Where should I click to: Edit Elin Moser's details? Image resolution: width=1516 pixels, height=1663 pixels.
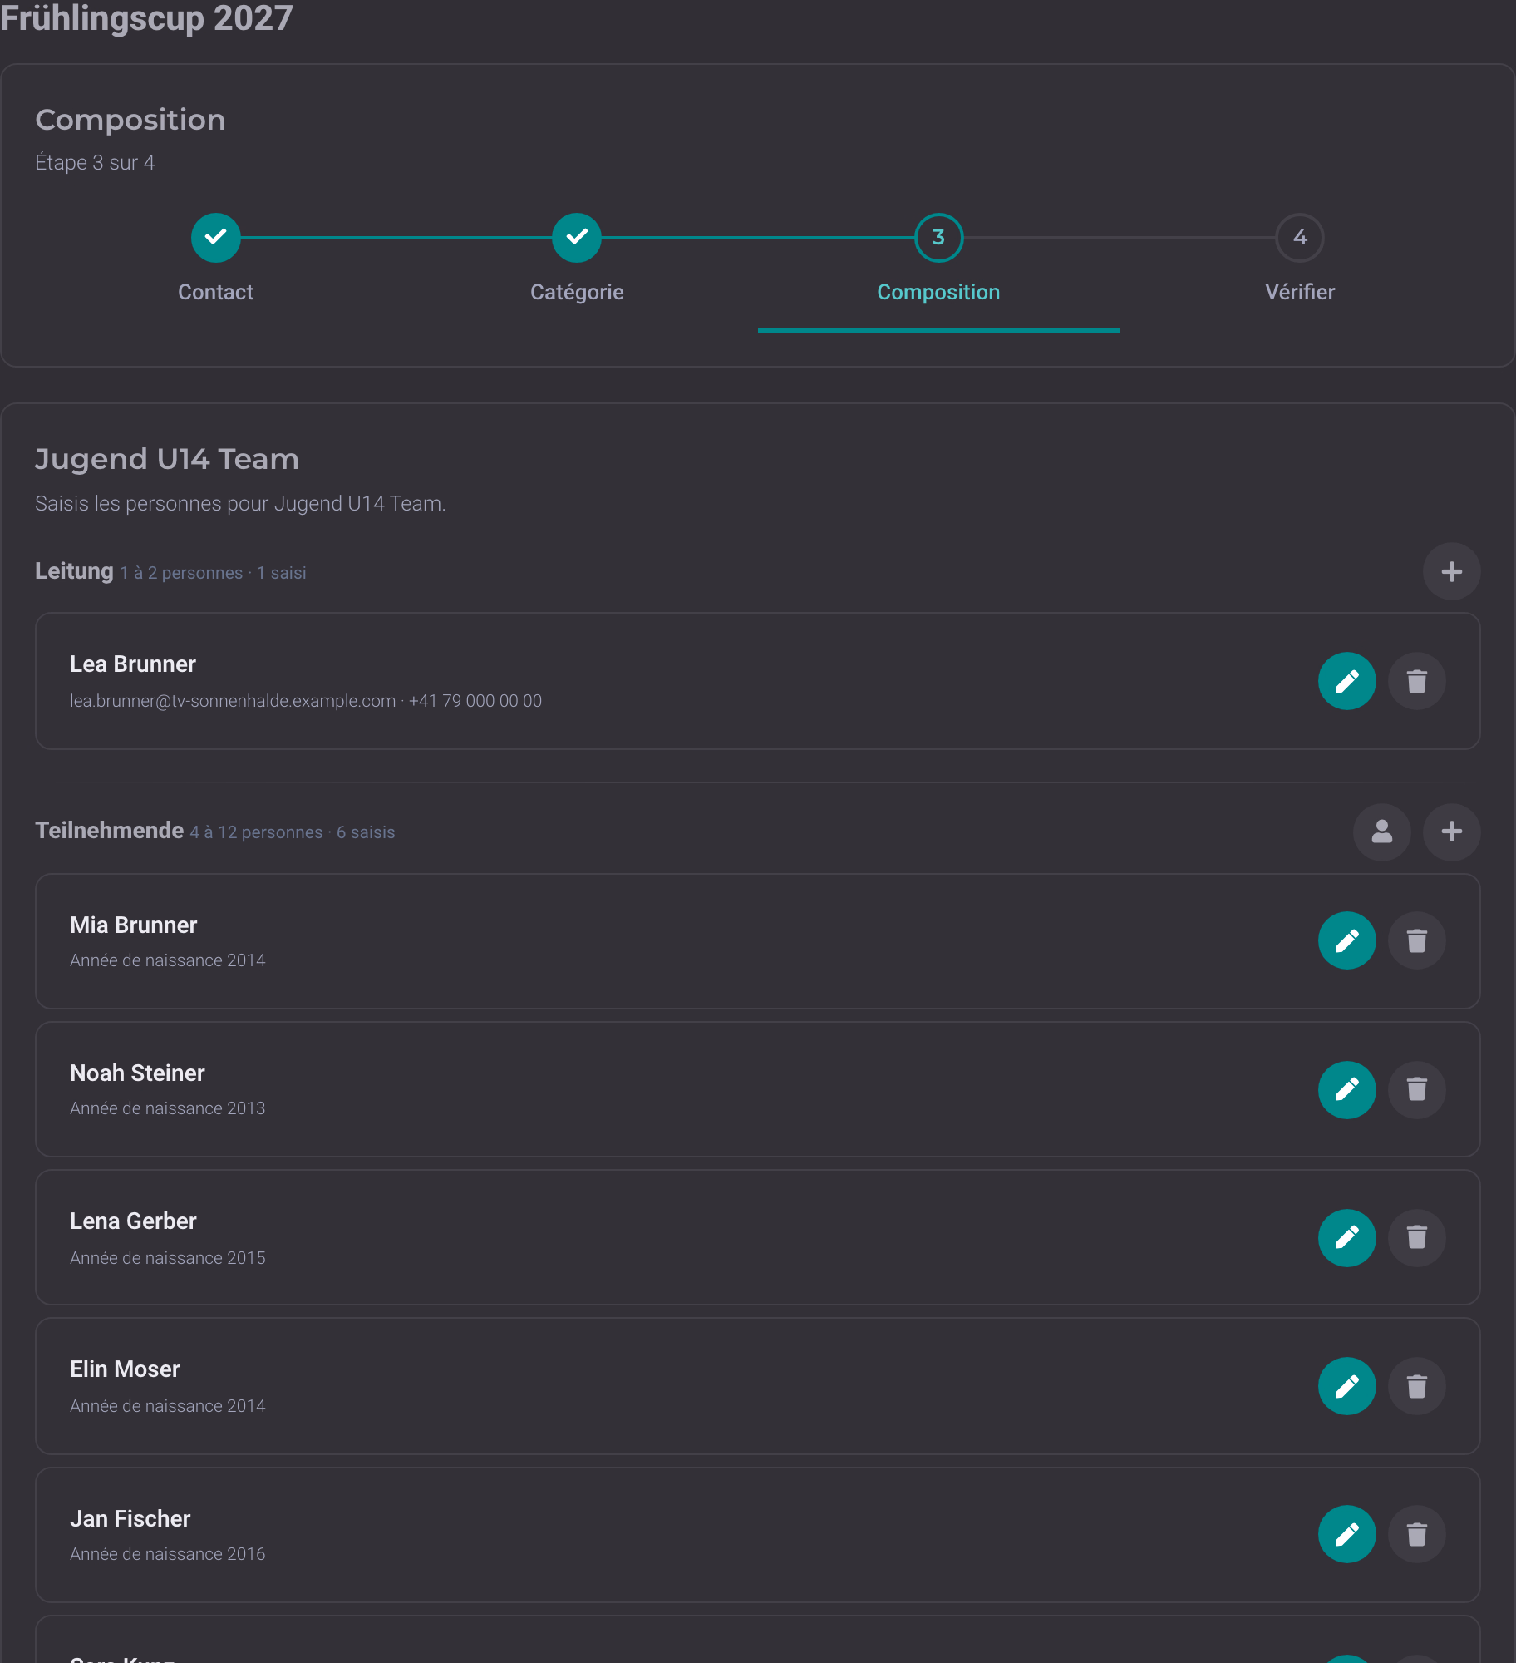[1346, 1386]
